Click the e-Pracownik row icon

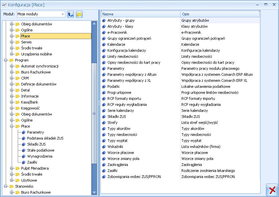pyautogui.click(x=104, y=32)
